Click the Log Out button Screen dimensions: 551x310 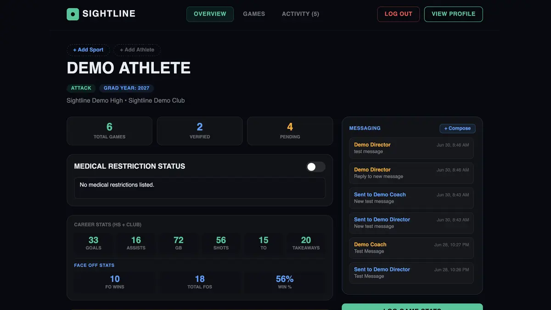click(399, 14)
